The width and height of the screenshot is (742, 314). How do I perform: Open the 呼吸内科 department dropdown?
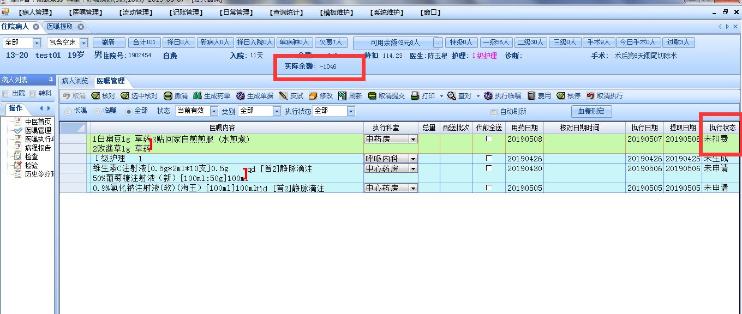pyautogui.click(x=413, y=159)
